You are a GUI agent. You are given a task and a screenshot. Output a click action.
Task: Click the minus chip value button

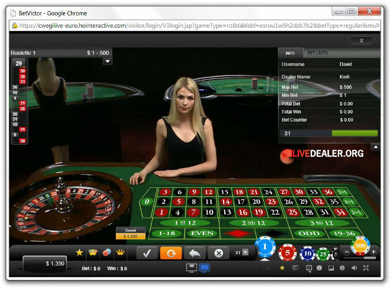[346, 252]
